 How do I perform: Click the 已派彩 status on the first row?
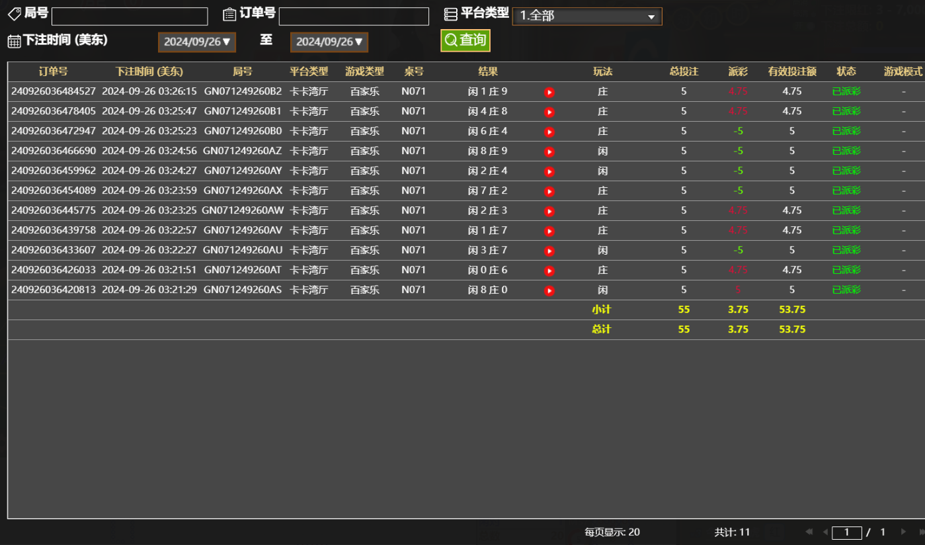846,92
